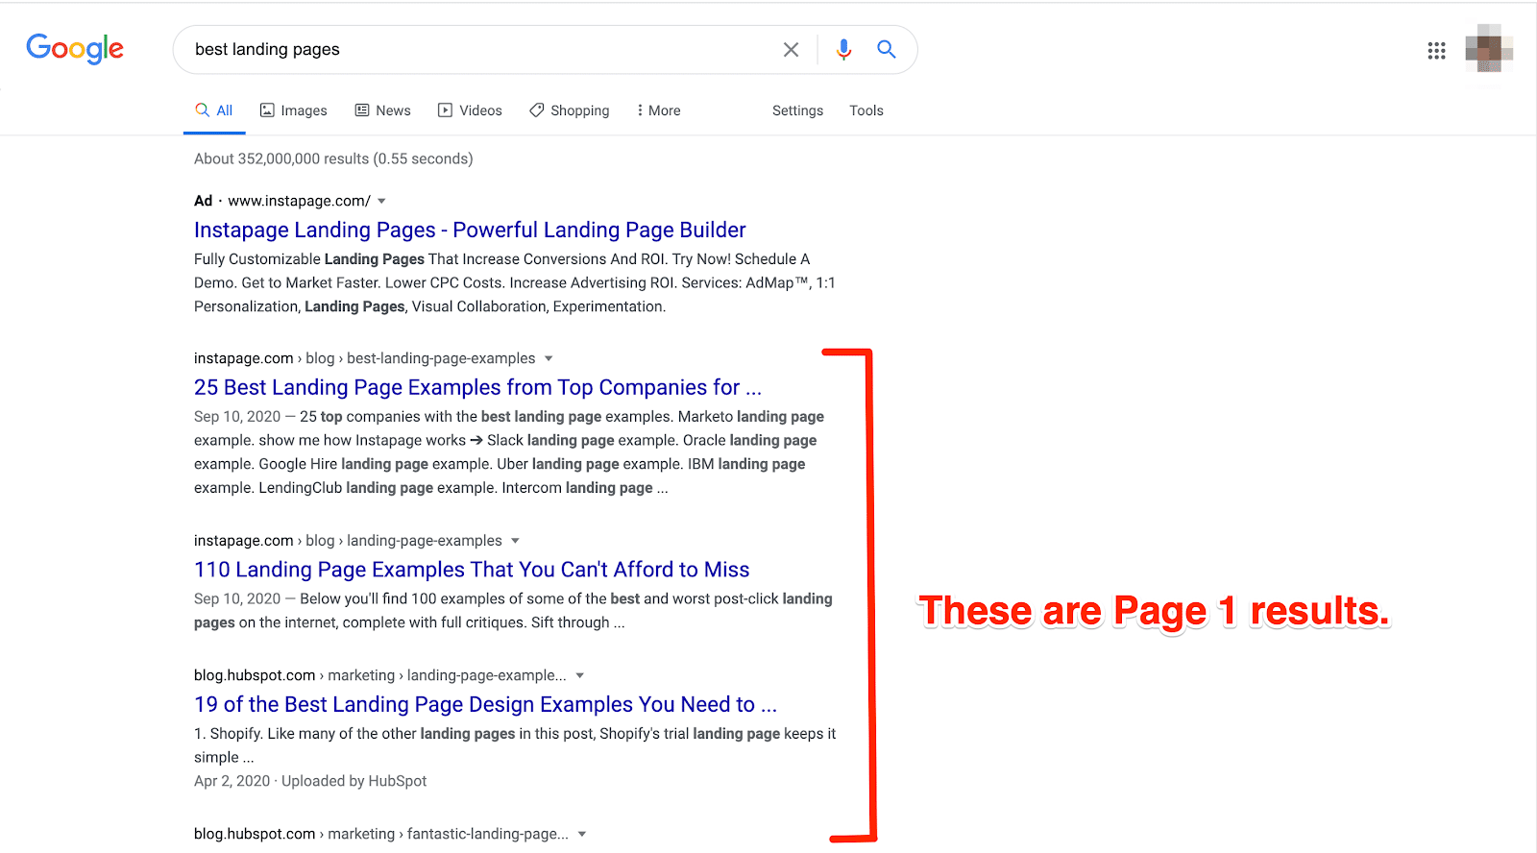Click 'About 352,000,000 results' text
The image size is (1537, 853).
tap(333, 158)
